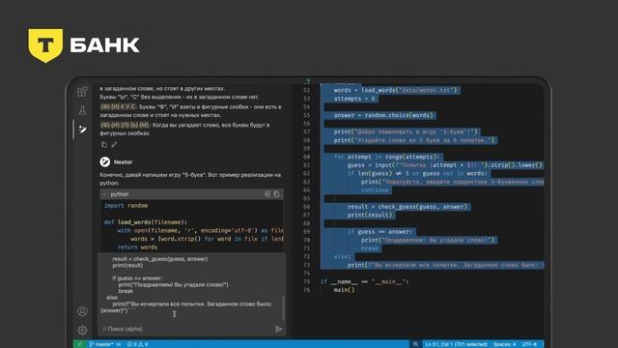Click 'break' on editor line 71
This screenshot has width=618, height=348.
370,248
